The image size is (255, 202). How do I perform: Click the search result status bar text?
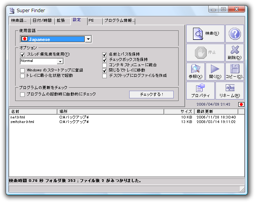point(75,181)
